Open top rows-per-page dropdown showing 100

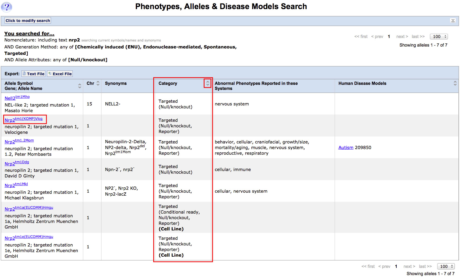click(439, 37)
